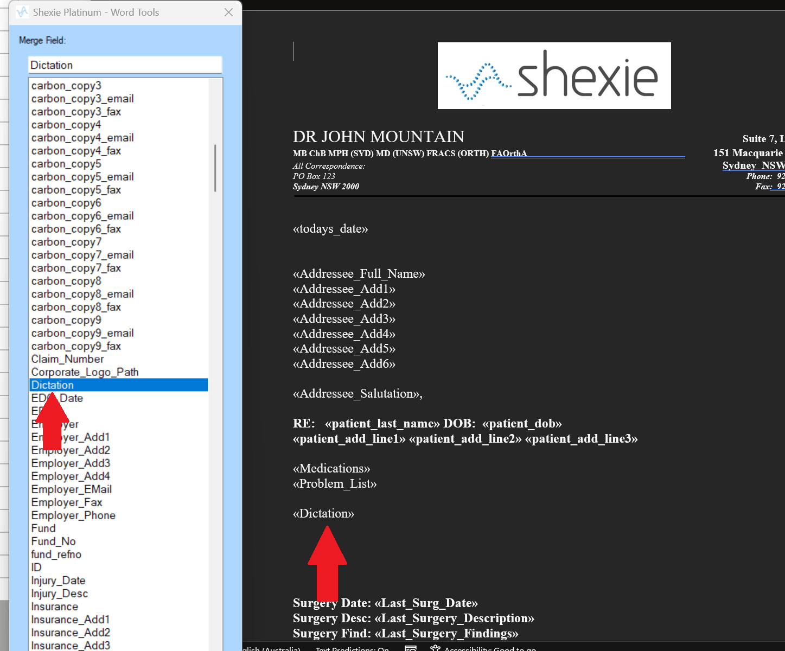Choose Employer_Phone from the list
785x651 pixels.
(x=118, y=515)
